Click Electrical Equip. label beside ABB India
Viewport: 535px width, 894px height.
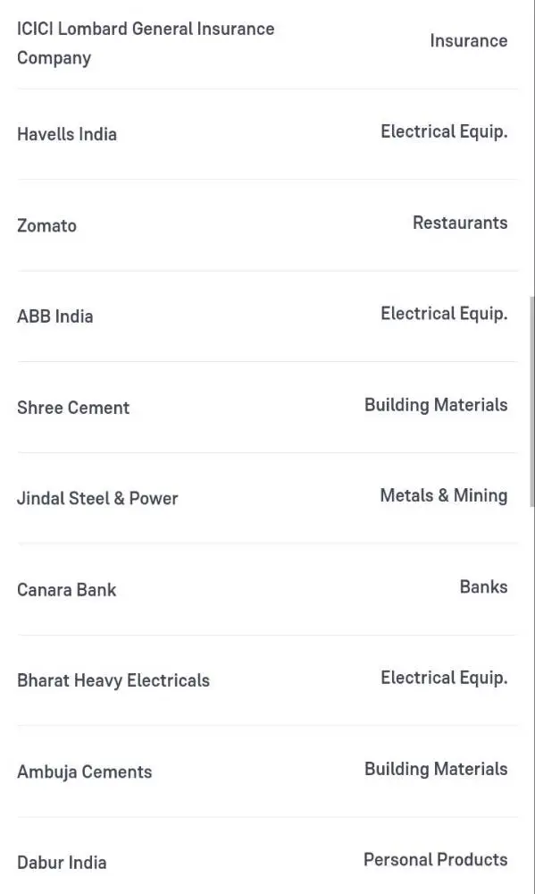coord(444,314)
